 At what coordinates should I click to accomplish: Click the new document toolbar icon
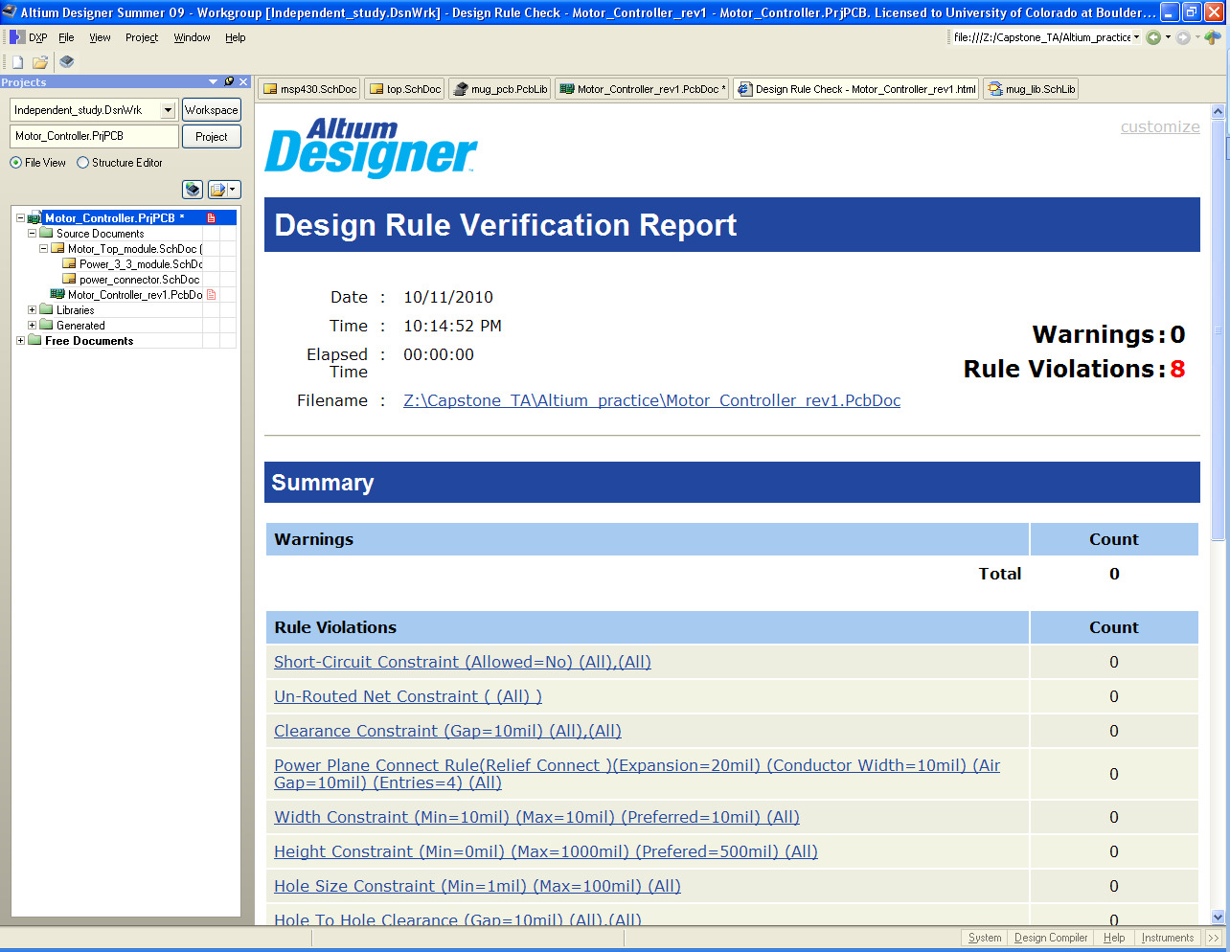tap(17, 62)
